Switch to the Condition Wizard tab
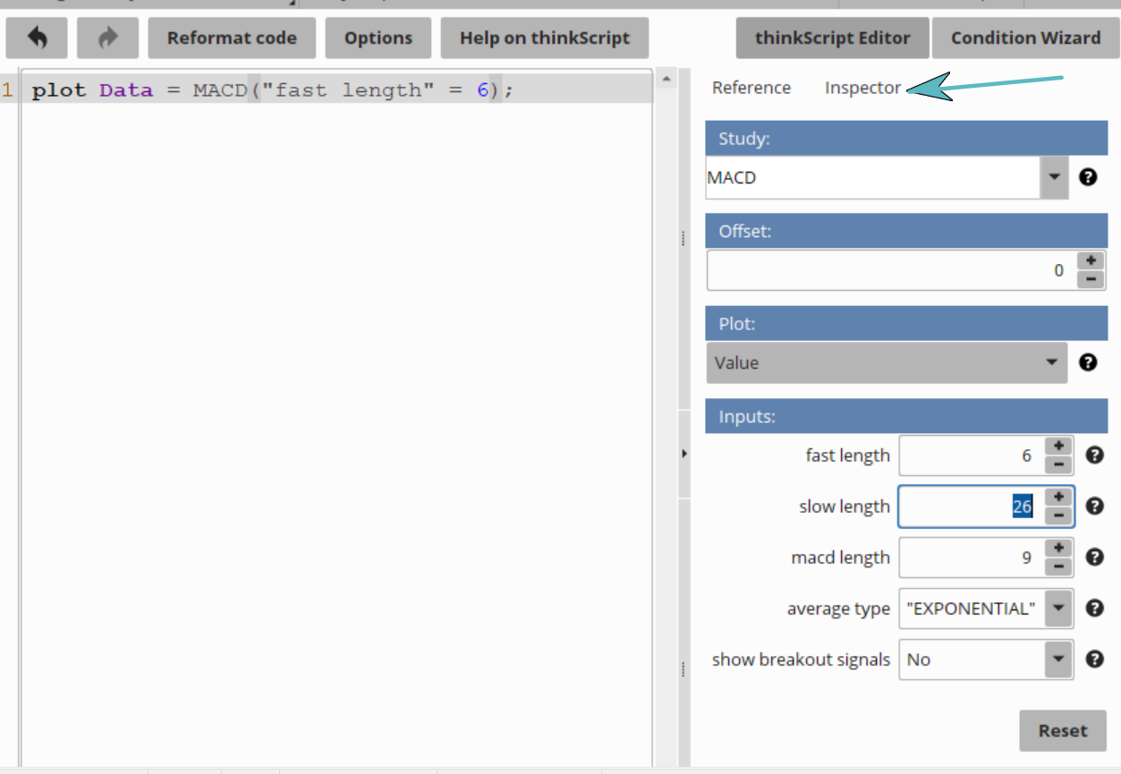The width and height of the screenshot is (1121, 774). (1025, 38)
